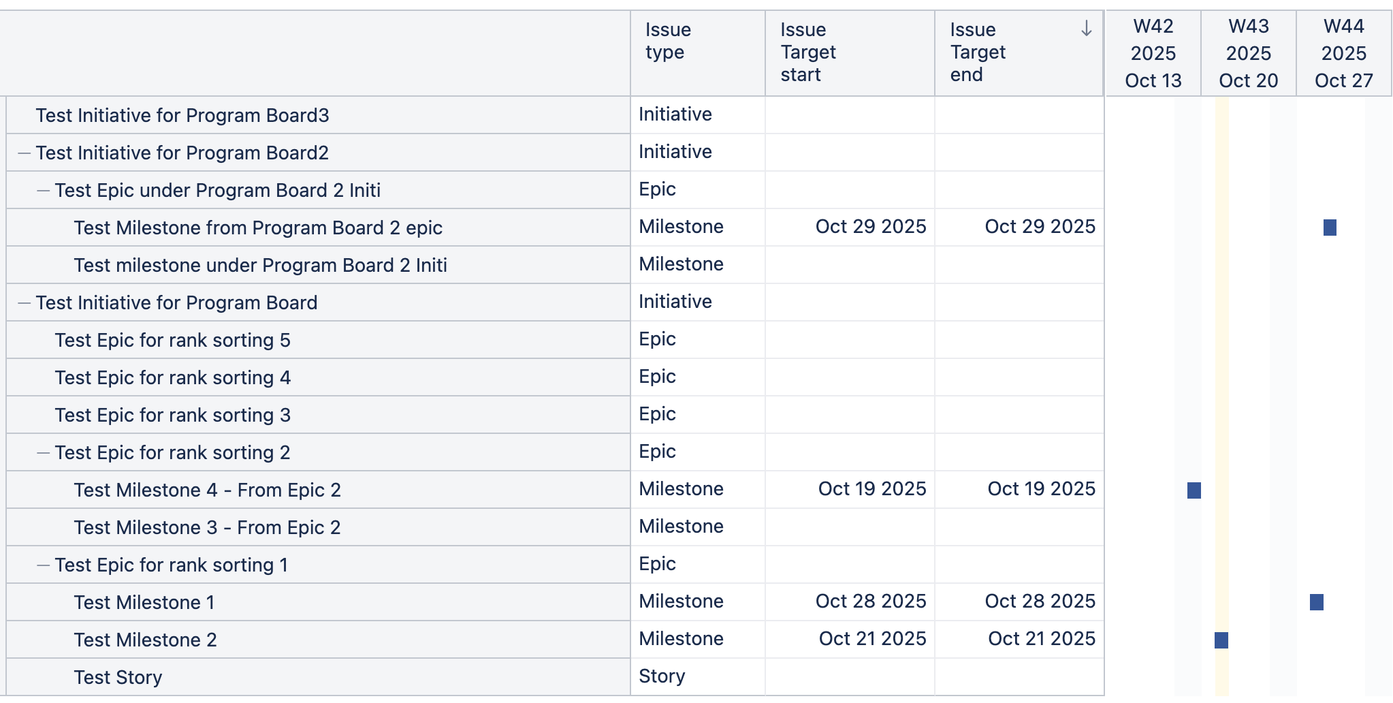
Task: Select Test Epic for rank sorting 5
Action: [x=172, y=341]
